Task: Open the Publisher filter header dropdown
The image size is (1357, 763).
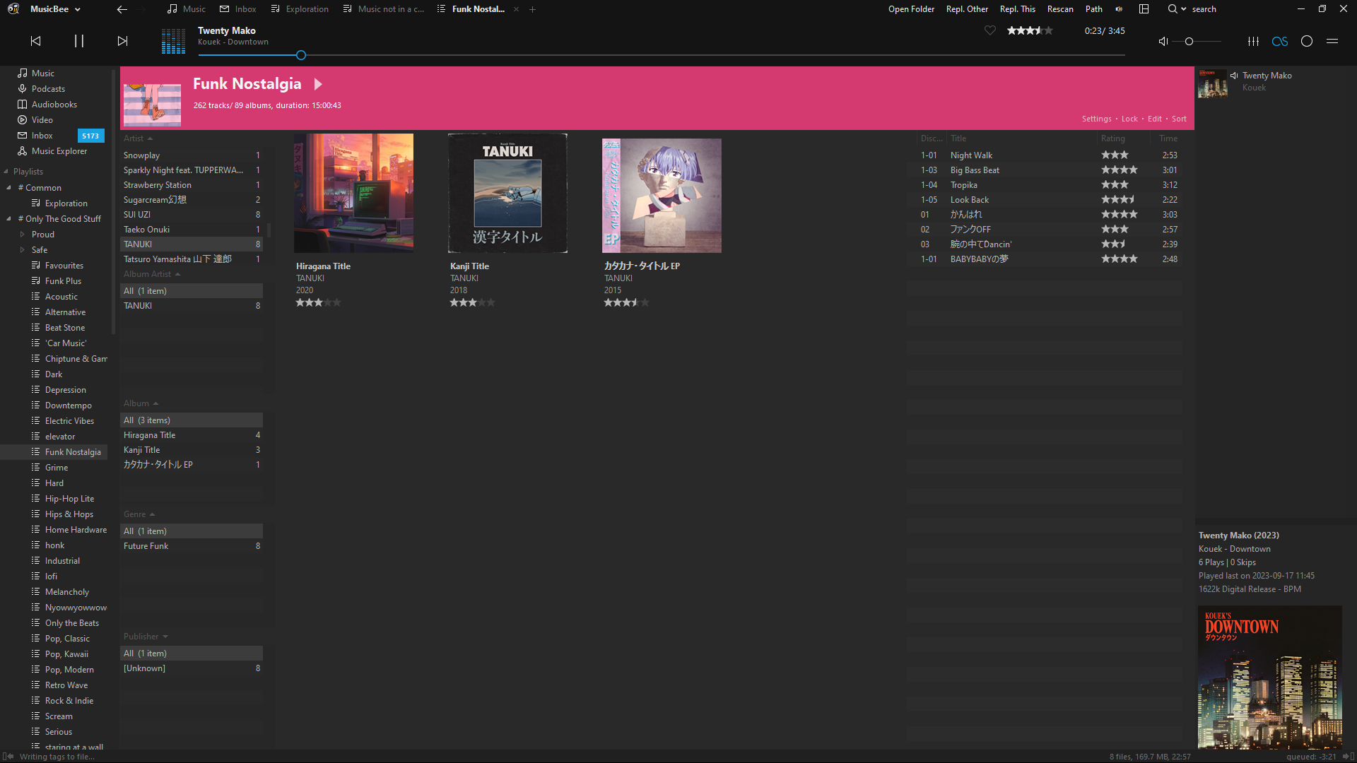Action: click(146, 637)
